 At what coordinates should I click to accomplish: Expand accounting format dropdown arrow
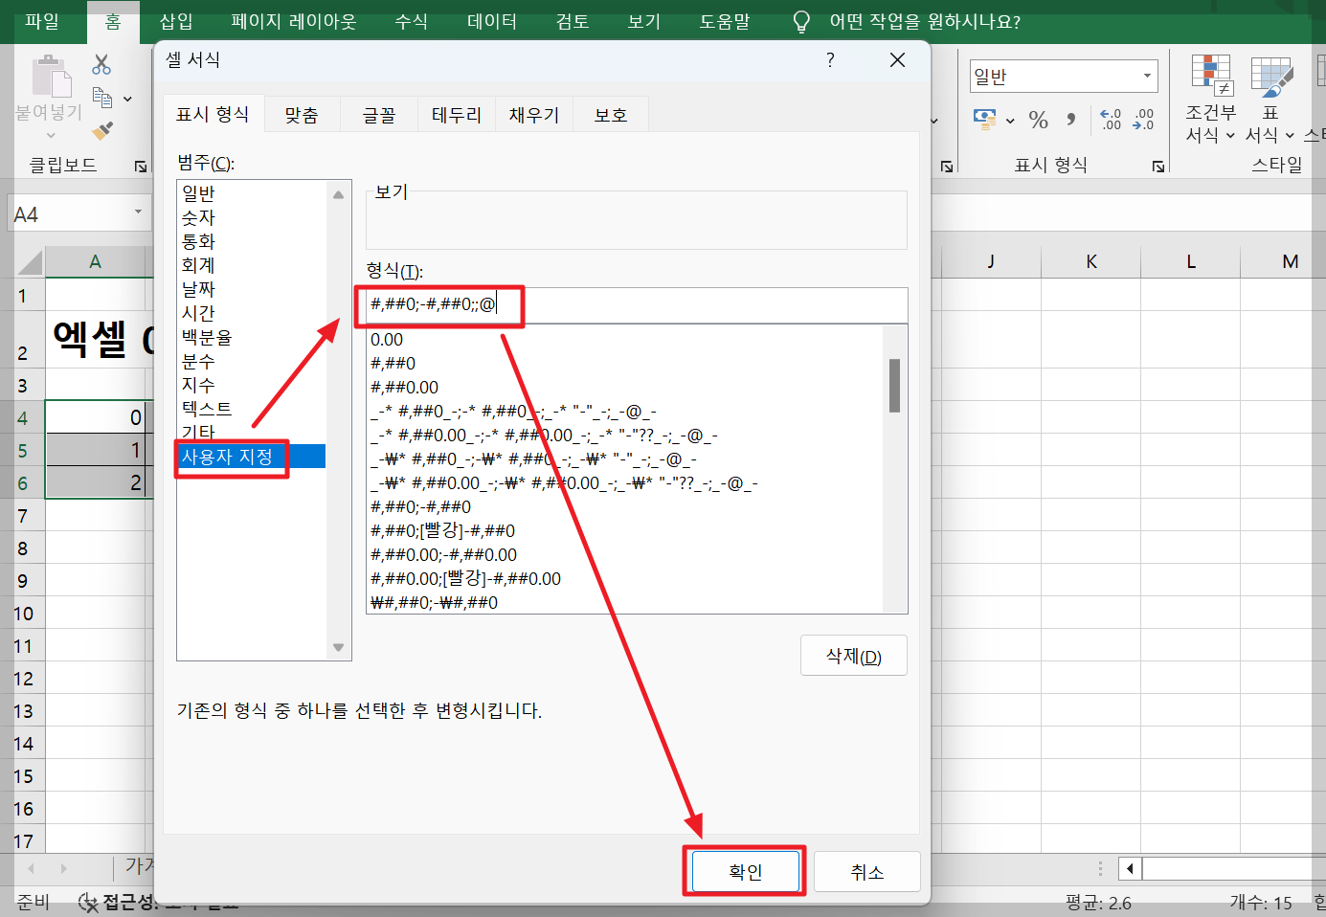pyautogui.click(x=1010, y=121)
